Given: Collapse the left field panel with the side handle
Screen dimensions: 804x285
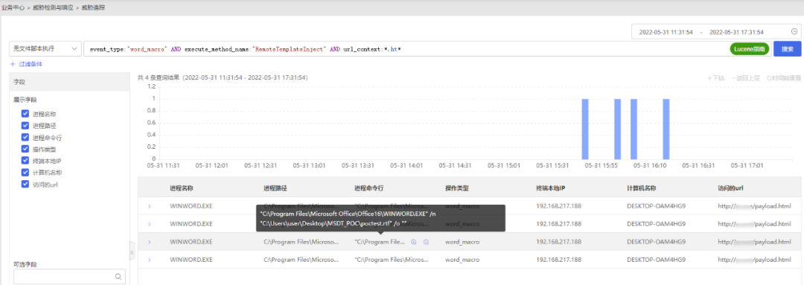Looking at the screenshot, I should [132, 252].
